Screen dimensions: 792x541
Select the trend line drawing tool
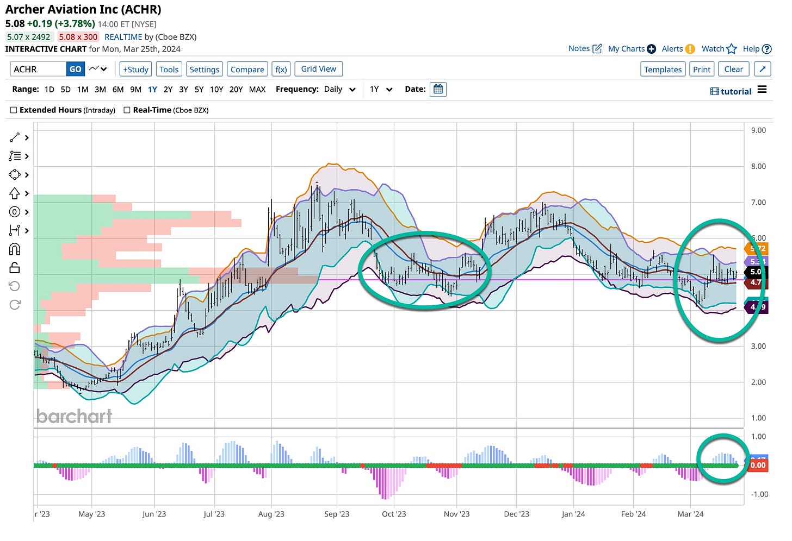pyautogui.click(x=15, y=137)
